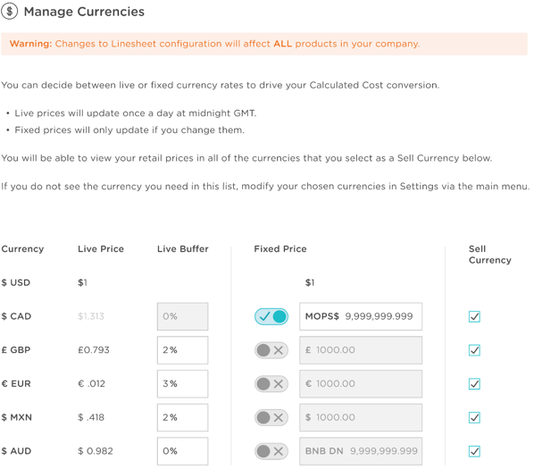The height and width of the screenshot is (469, 534).
Task: Click the orange Linesheet configuration warning banner
Action: pos(264,44)
